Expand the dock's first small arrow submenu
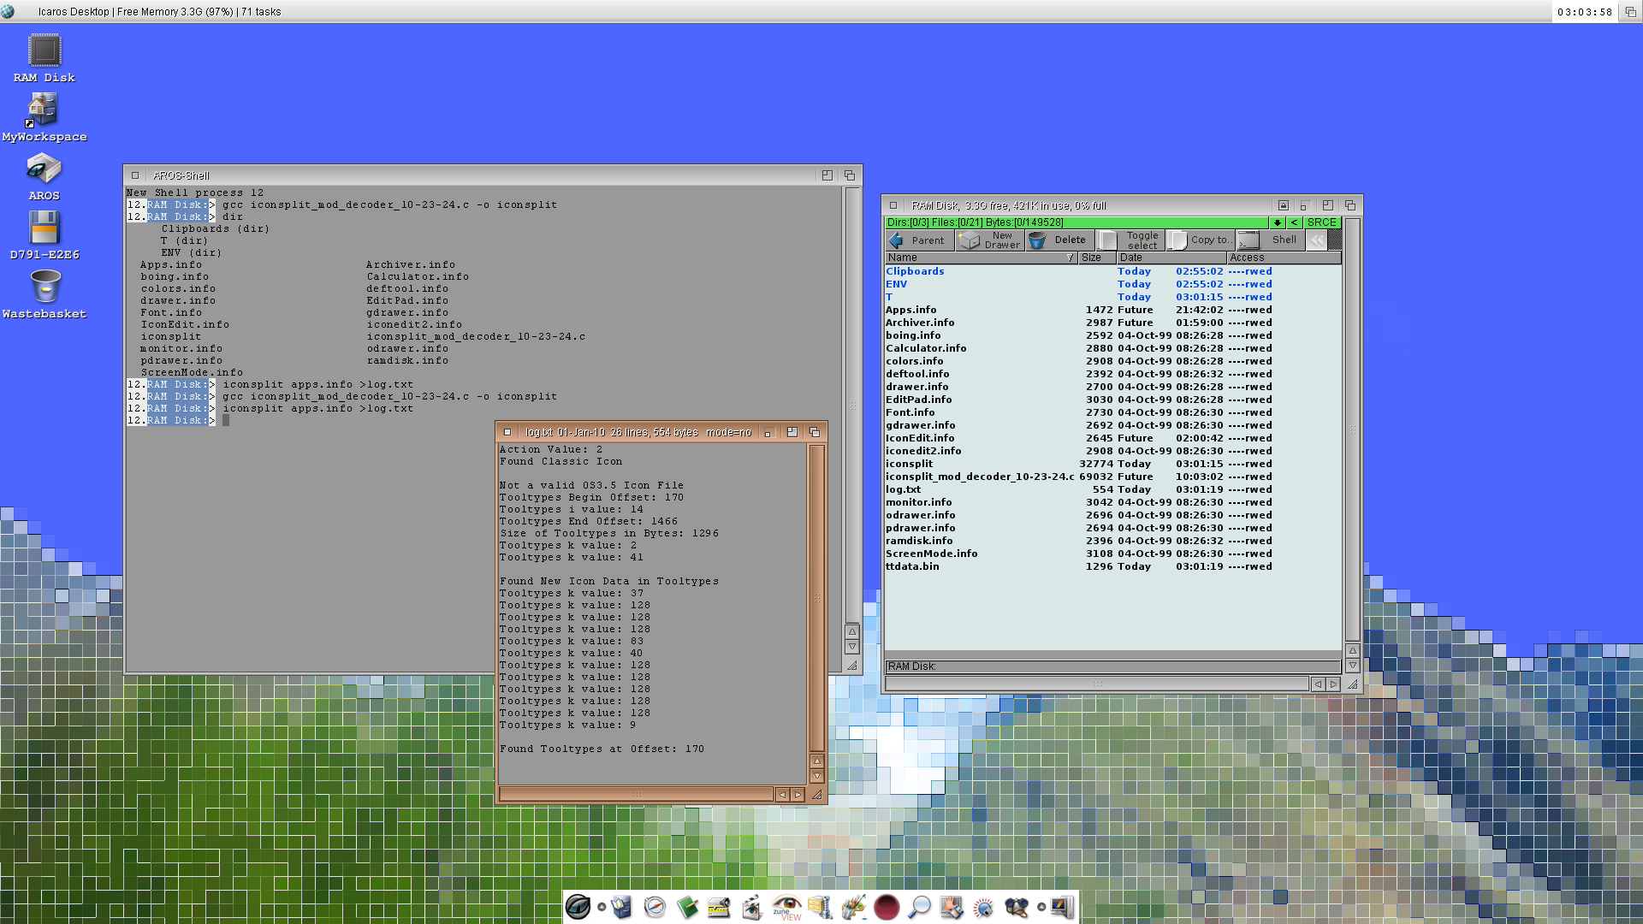 point(602,907)
